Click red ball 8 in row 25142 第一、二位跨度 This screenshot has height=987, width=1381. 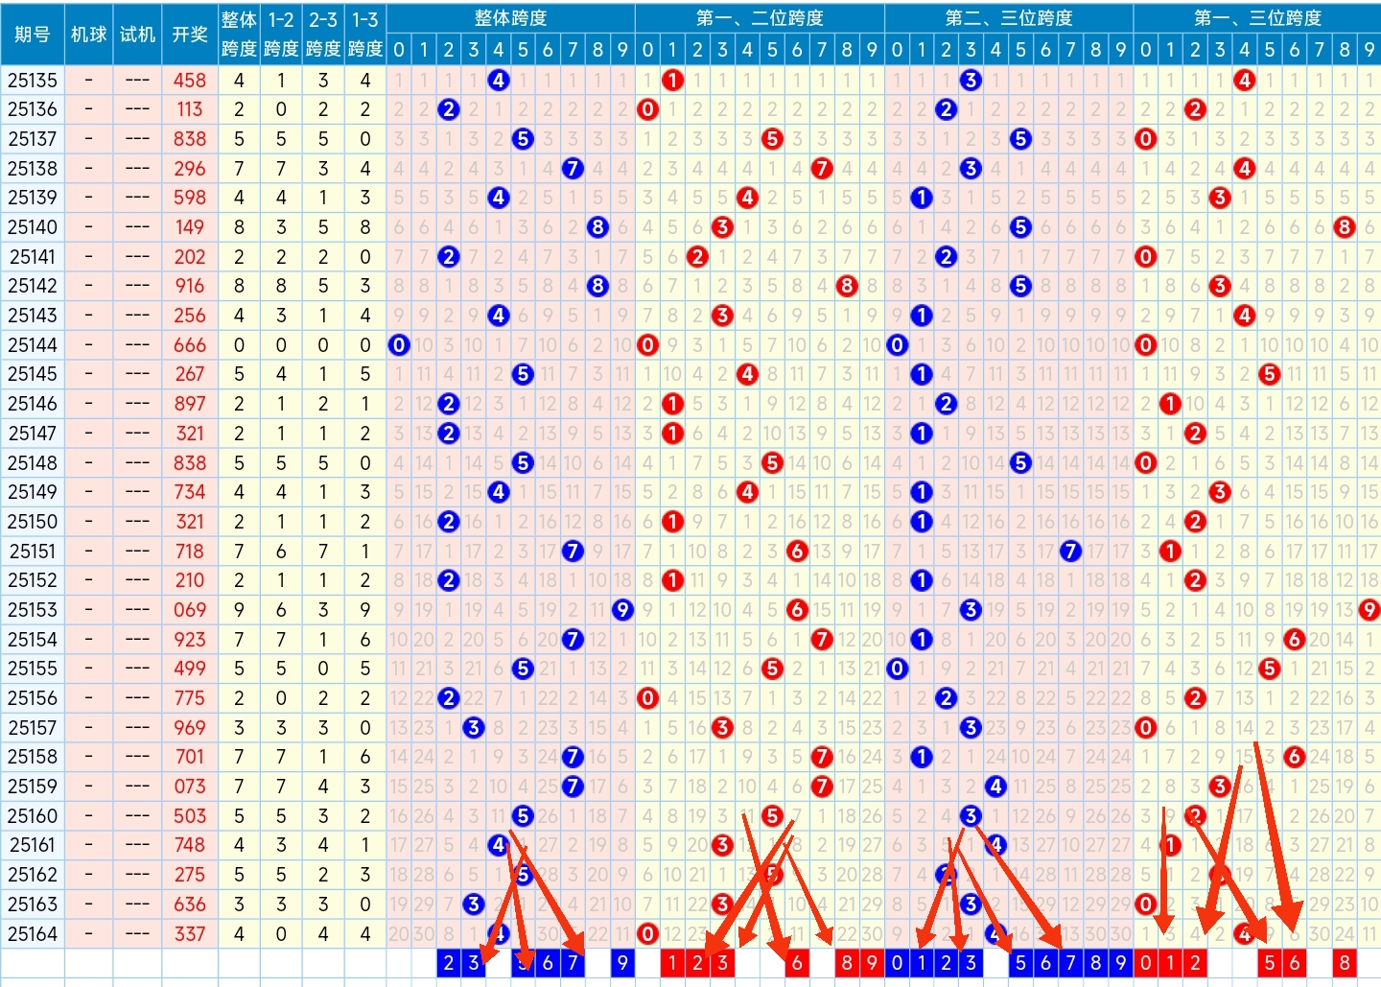pos(846,286)
